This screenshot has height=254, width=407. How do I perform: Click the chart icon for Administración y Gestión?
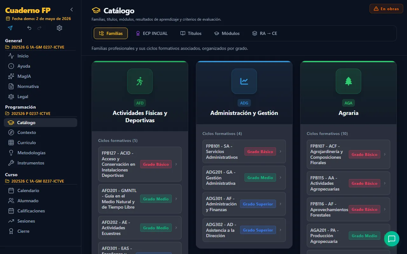point(244,81)
